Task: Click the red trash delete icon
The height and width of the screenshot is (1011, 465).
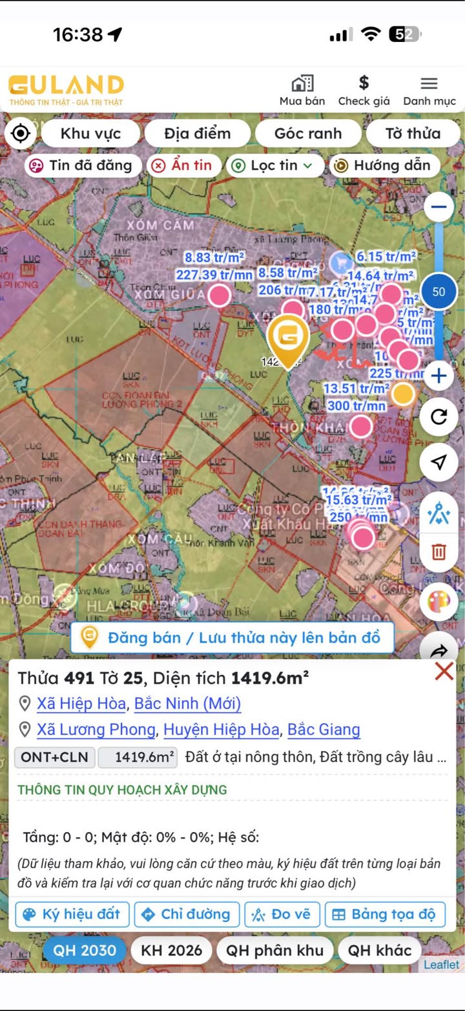Action: tap(439, 551)
